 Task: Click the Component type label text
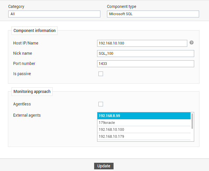tap(121, 7)
